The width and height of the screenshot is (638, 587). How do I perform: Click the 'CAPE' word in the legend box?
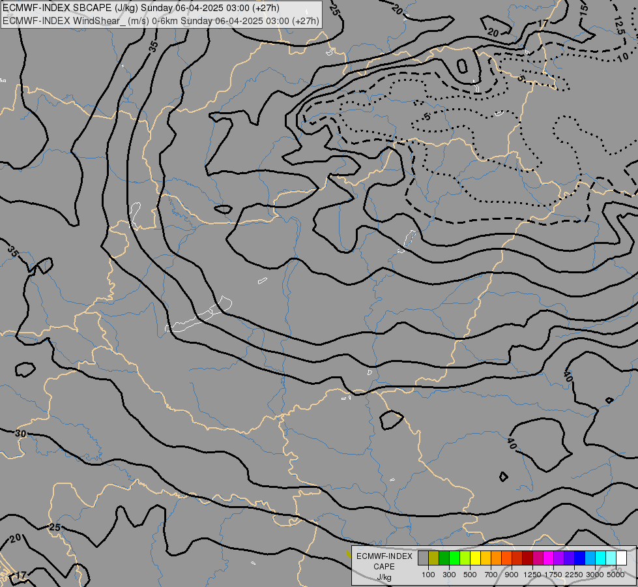tap(384, 567)
